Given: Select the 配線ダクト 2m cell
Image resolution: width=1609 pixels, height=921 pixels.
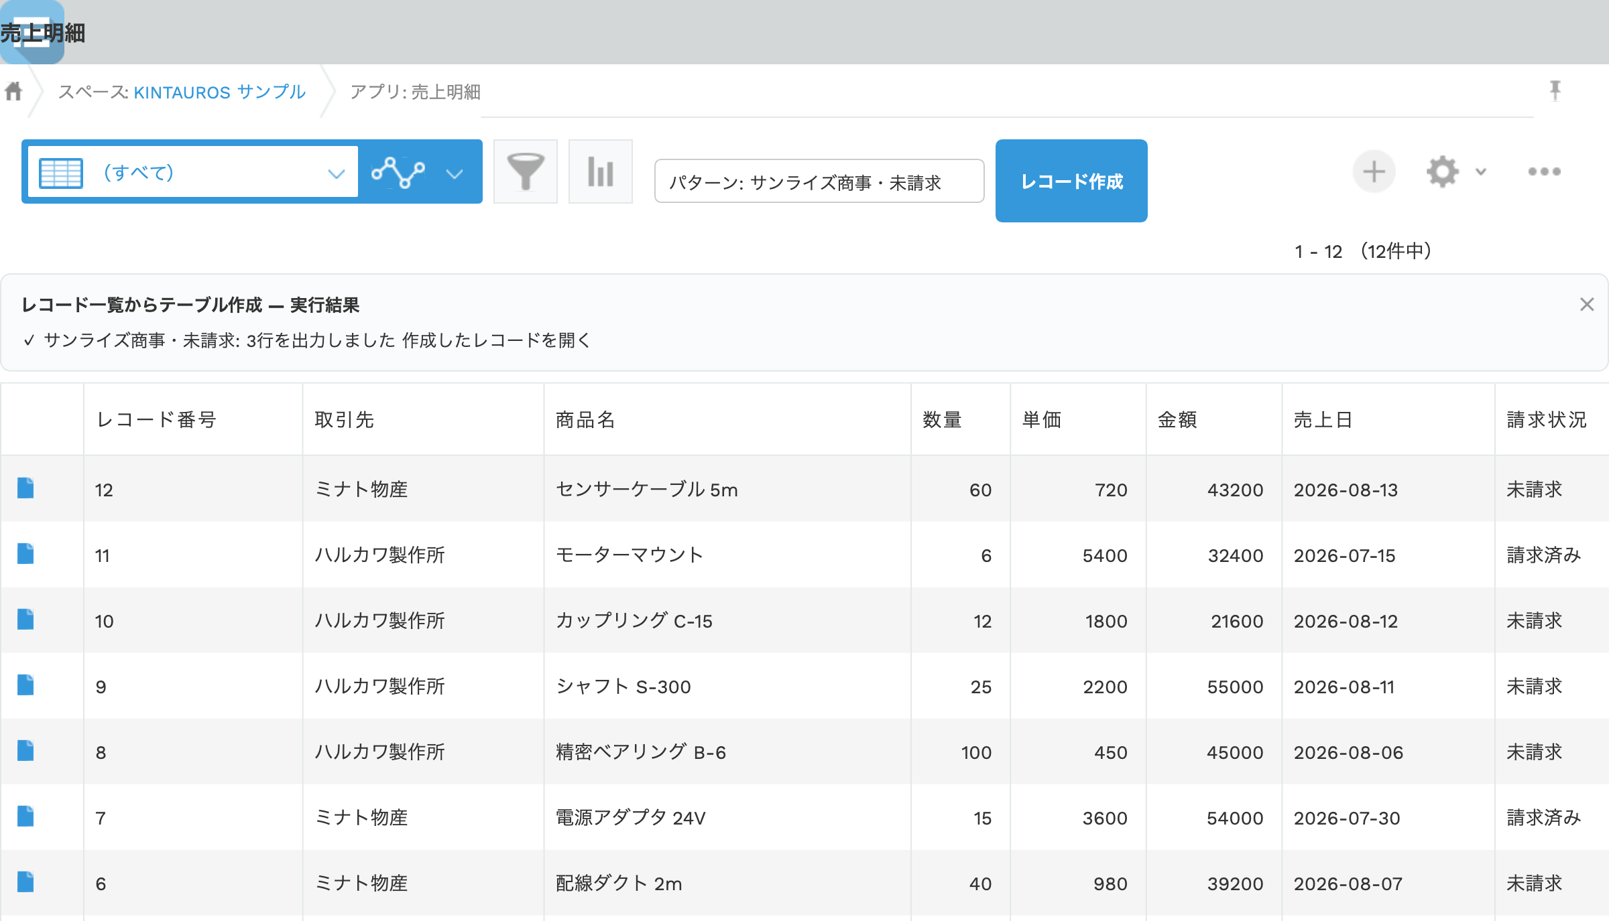Looking at the screenshot, I should point(727,883).
